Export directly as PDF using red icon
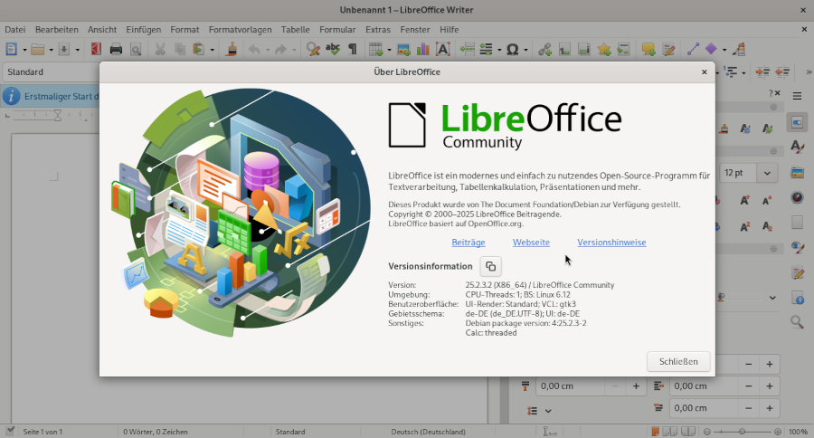814x438 pixels. [x=96, y=50]
